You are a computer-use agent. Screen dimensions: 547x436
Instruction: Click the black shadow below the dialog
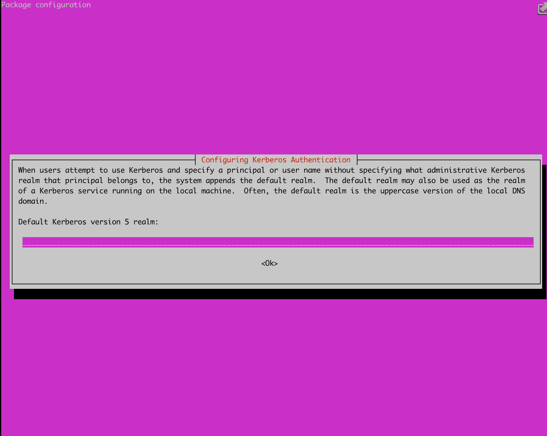[274, 294]
